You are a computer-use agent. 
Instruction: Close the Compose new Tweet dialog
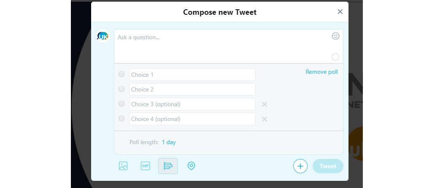340,11
